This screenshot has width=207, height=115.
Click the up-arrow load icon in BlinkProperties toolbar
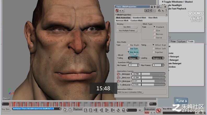tap(146, 10)
